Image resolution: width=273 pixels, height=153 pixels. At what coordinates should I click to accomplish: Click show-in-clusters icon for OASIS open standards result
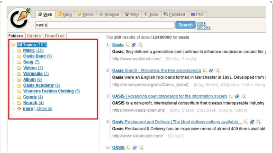click(x=231, y=96)
